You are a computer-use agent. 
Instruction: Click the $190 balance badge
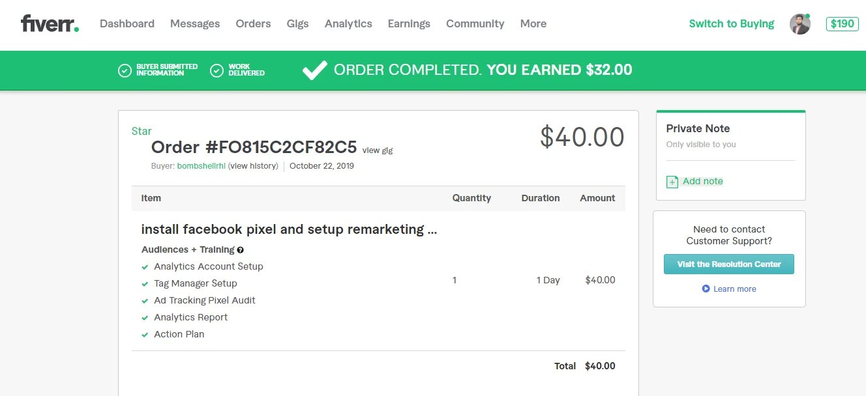(x=842, y=24)
